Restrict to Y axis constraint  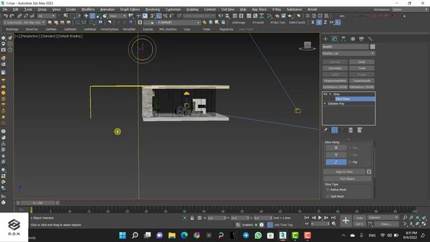[x=319, y=22]
